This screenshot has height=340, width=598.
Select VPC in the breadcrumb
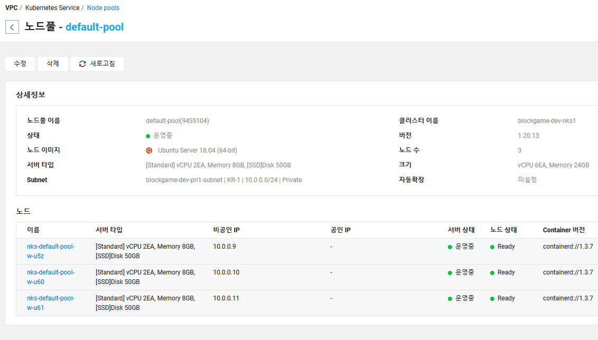coord(12,7)
